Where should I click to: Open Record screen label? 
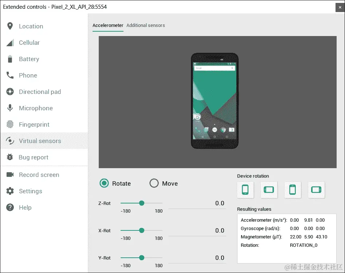(x=39, y=175)
